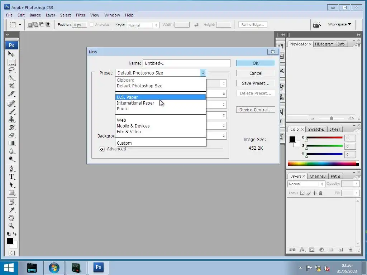
Task: Select the Dodge tool
Action: click(11, 159)
